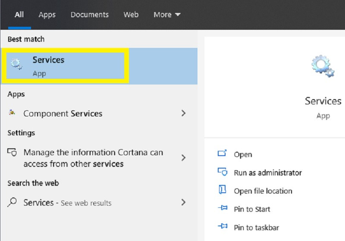Expand the Cortana settings result chevron
This screenshot has width=345, height=241.
(184, 158)
